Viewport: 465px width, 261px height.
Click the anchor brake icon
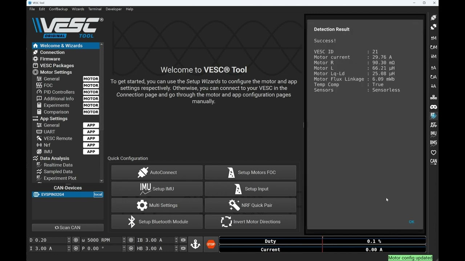pyautogui.click(x=195, y=244)
